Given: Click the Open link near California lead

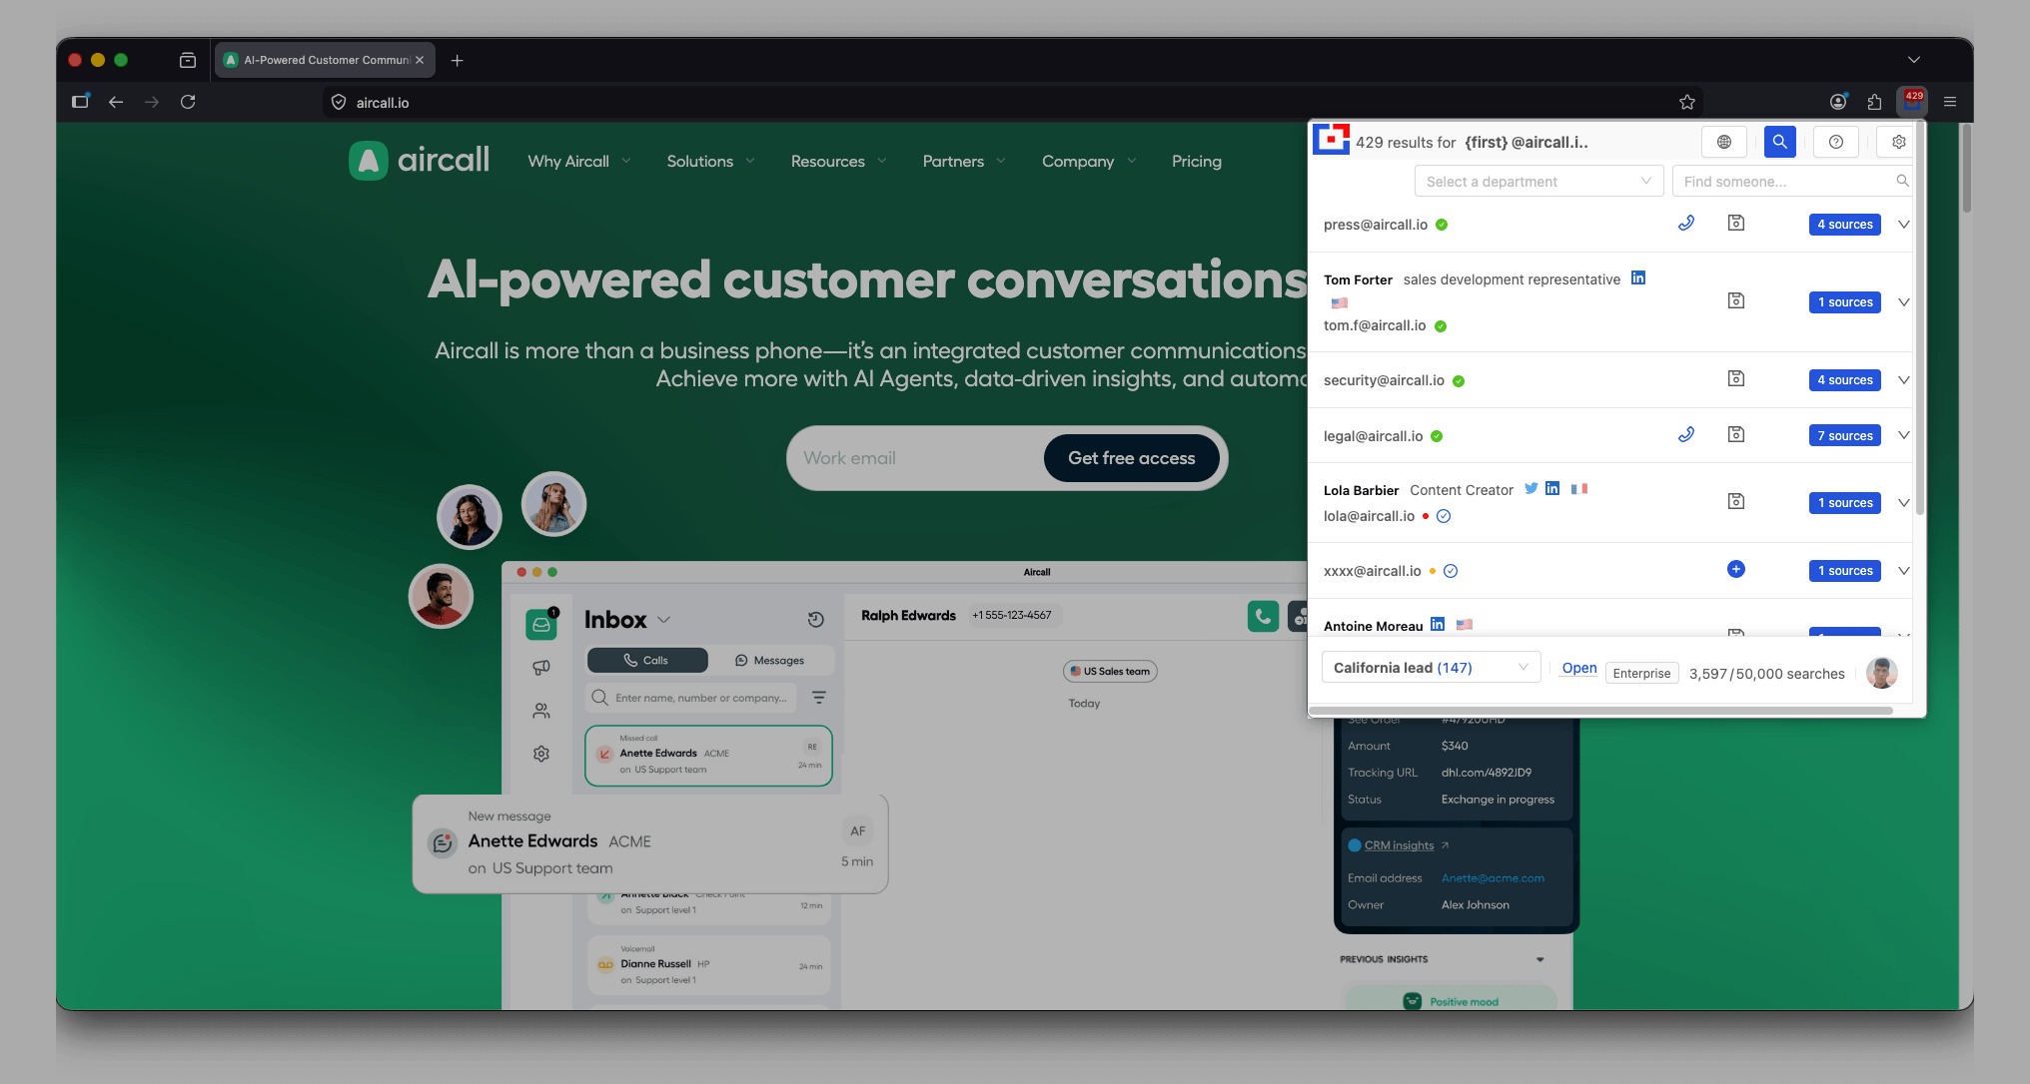Looking at the screenshot, I should (x=1577, y=668).
